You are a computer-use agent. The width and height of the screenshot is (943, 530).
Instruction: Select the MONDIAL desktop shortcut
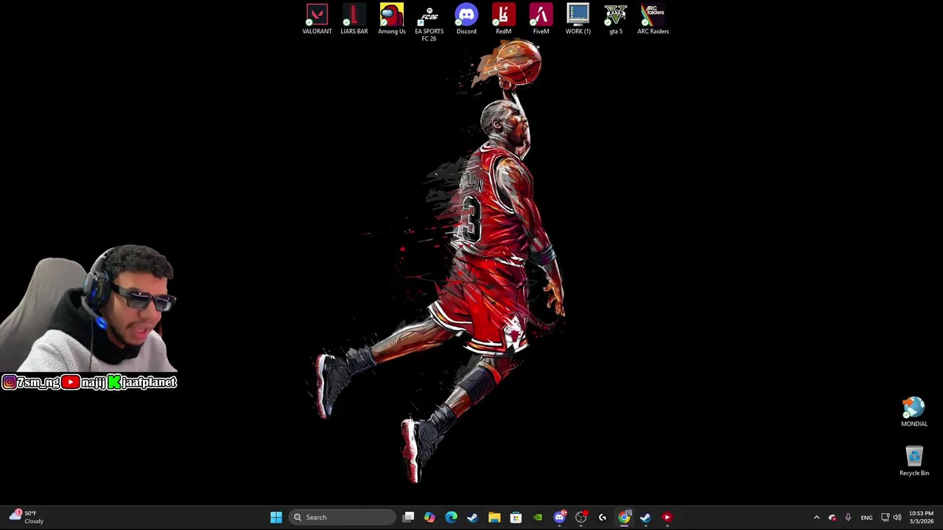point(914,412)
